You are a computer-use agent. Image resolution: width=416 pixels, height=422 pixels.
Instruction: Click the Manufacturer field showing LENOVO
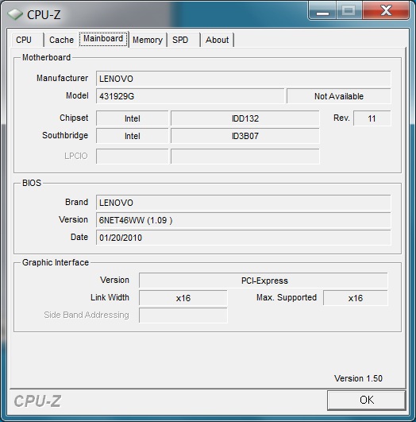coord(244,79)
